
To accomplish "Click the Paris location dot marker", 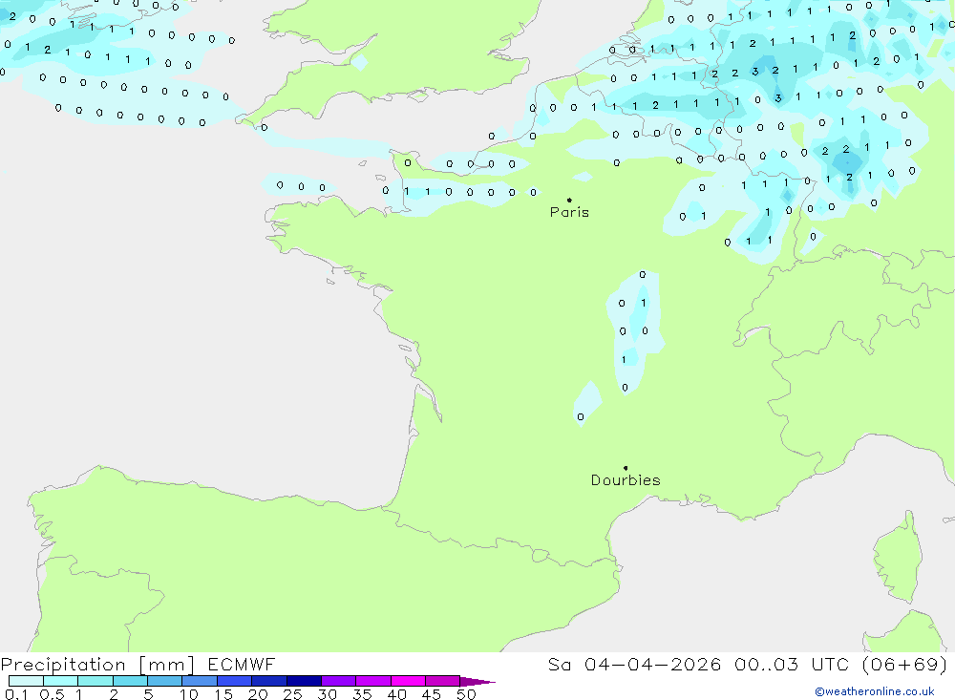I will coord(569,200).
